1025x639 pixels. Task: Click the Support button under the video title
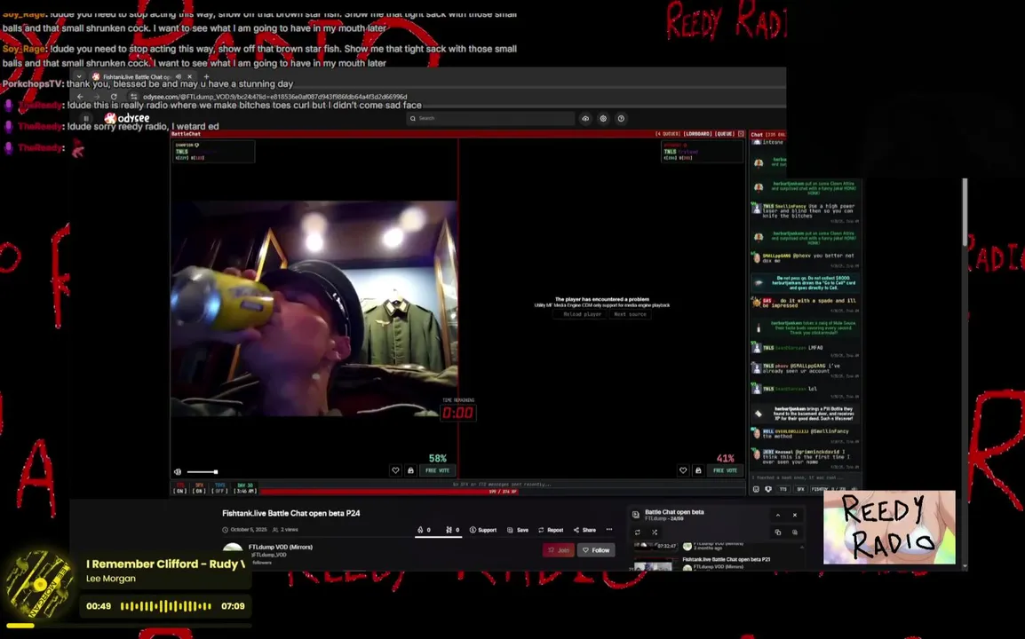pos(483,530)
